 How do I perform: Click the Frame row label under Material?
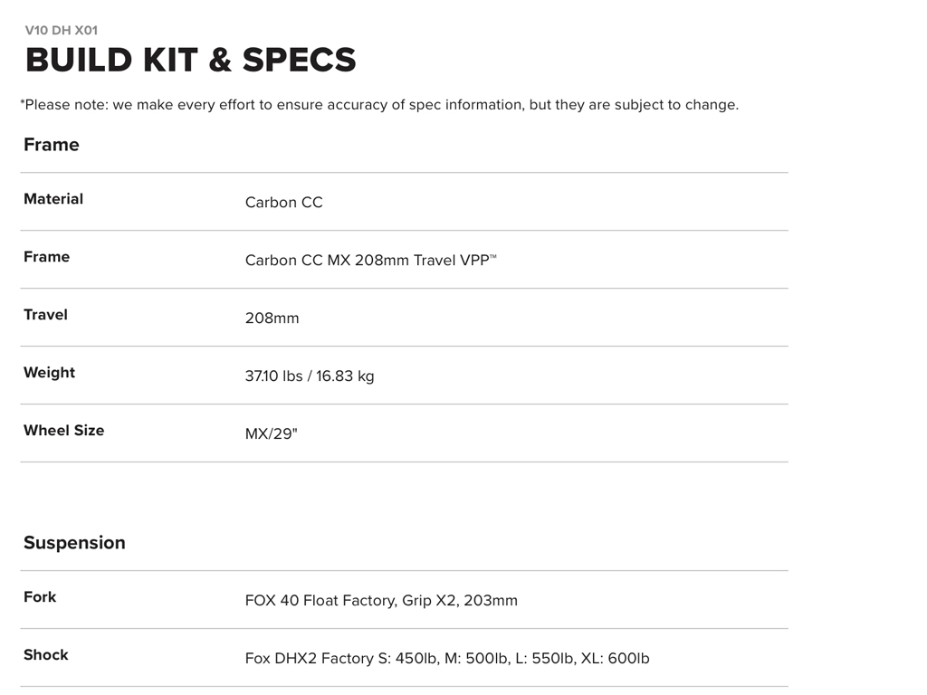point(46,257)
